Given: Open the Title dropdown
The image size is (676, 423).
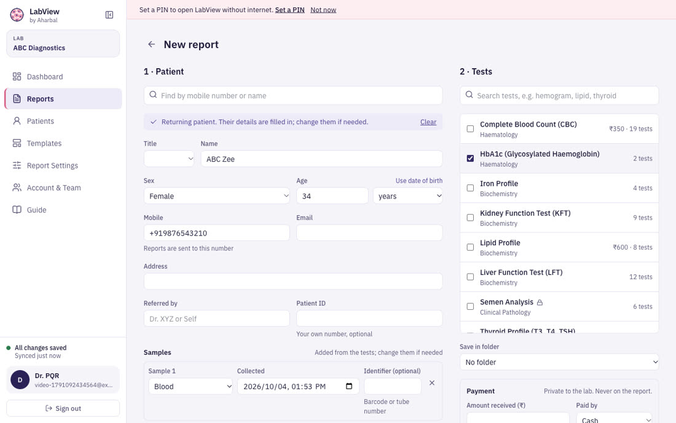Looking at the screenshot, I should pos(169,159).
